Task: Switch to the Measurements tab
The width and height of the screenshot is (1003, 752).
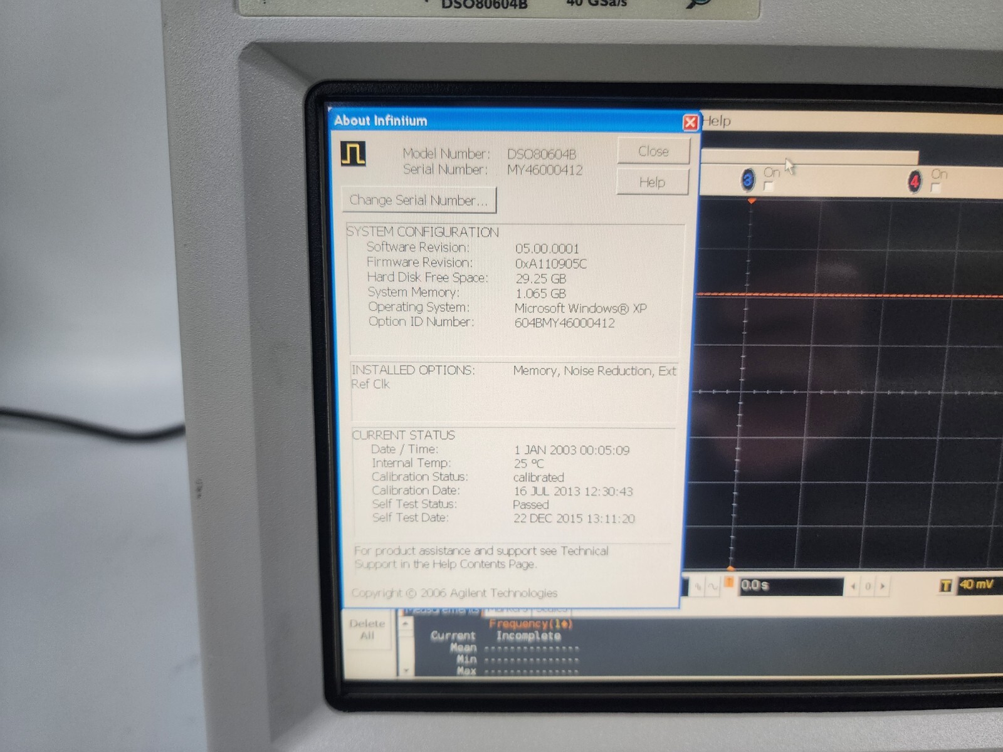Action: 442,609
